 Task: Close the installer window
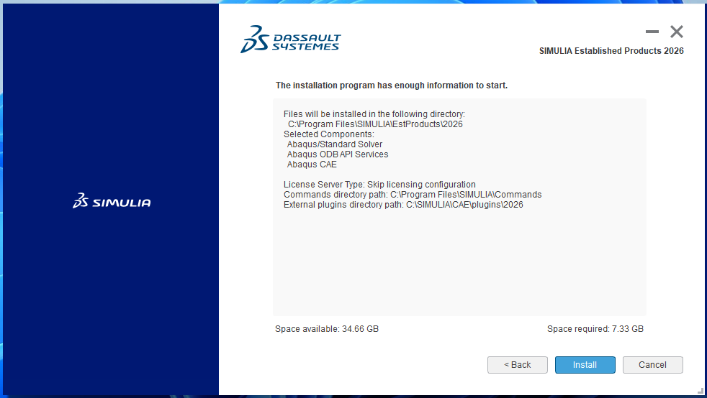[x=676, y=32]
